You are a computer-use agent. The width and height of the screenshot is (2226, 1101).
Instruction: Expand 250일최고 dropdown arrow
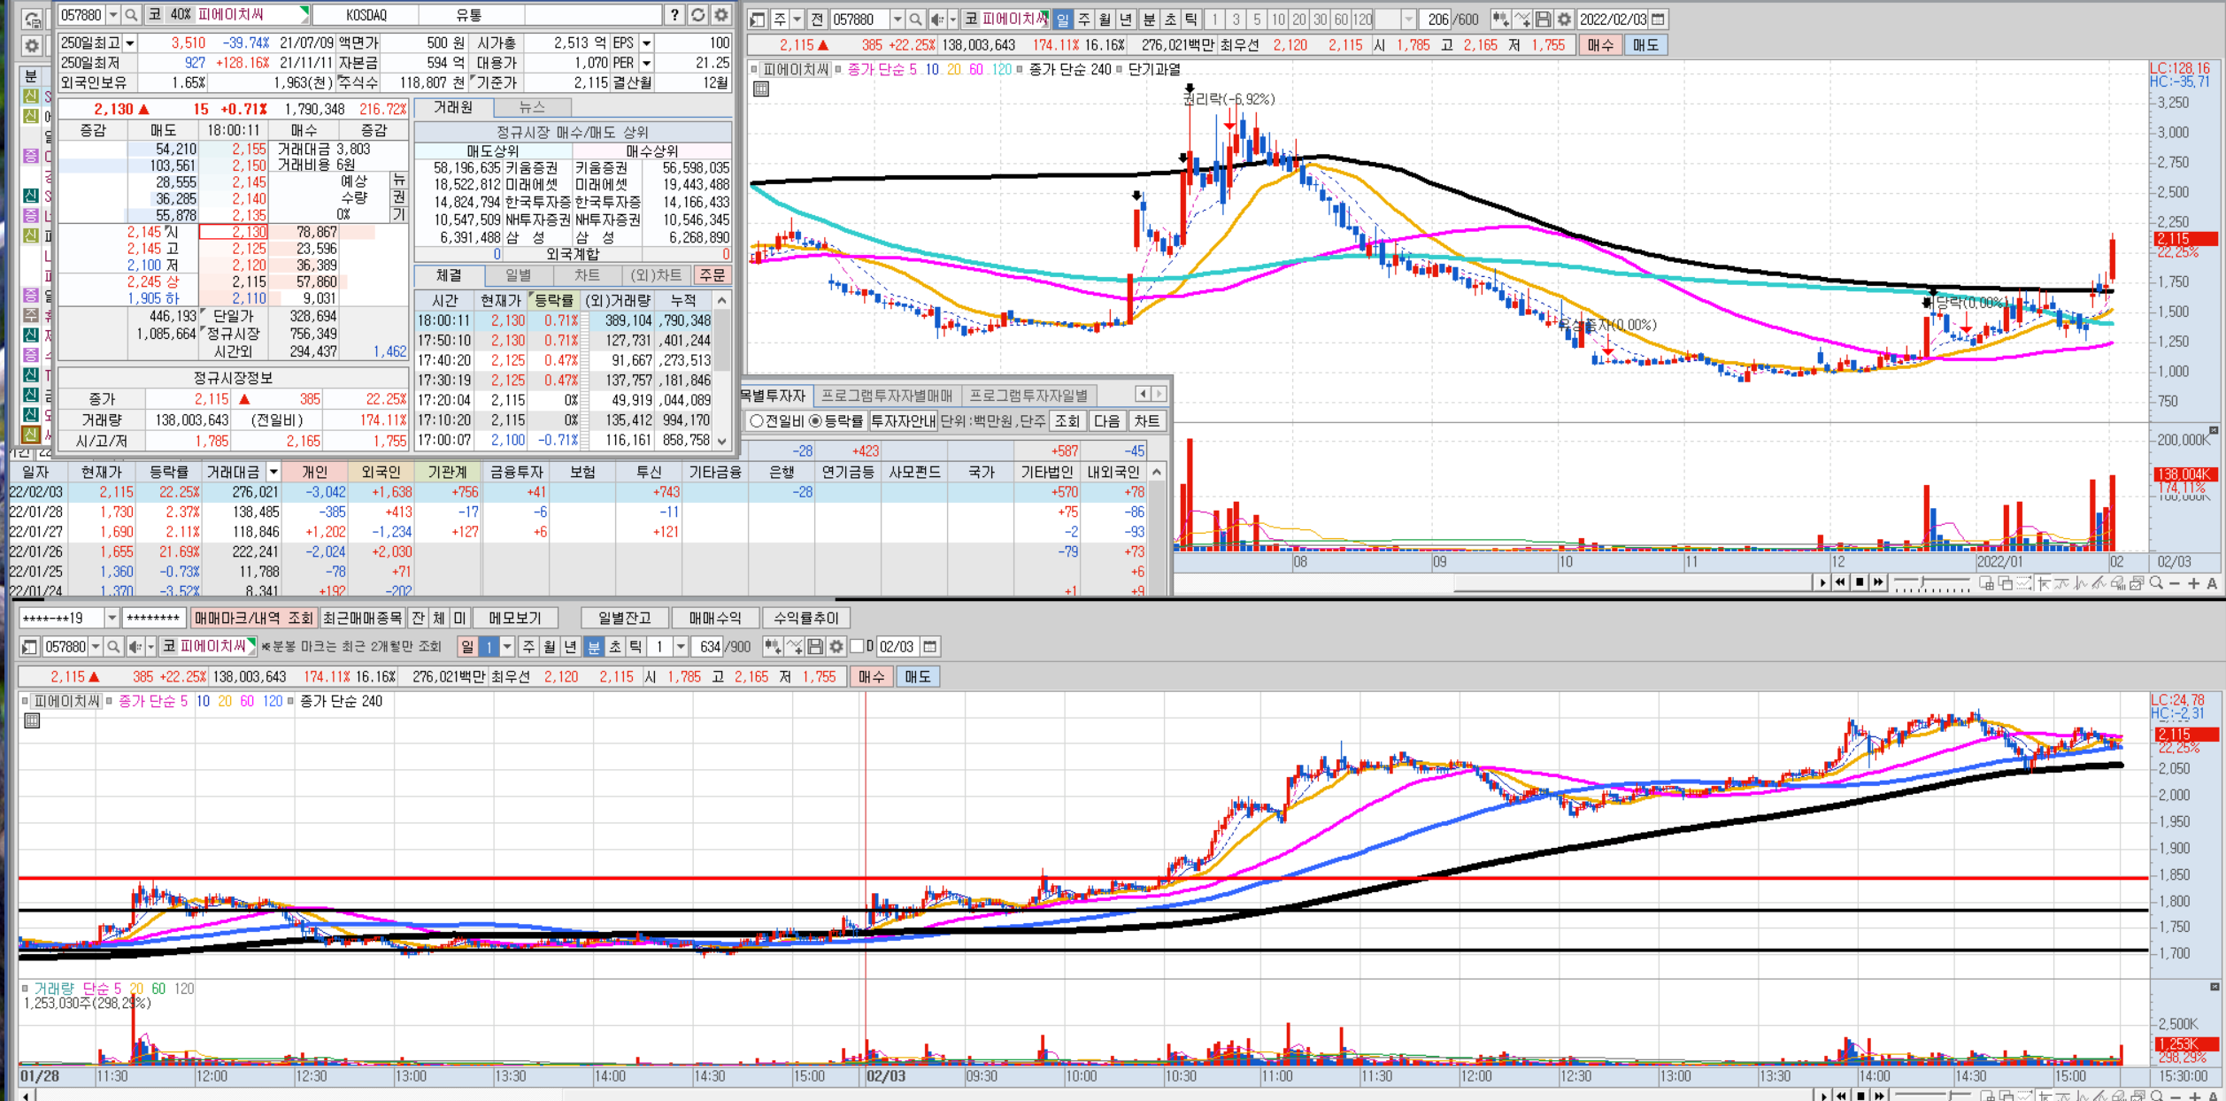point(130,42)
